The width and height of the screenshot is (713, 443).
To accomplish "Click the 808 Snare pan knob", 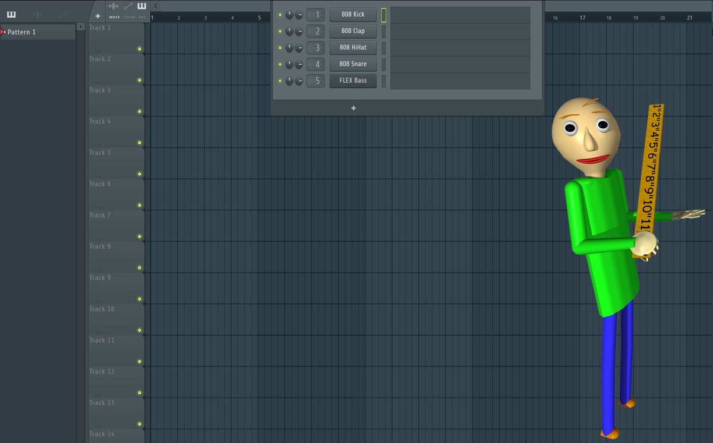I will pos(289,64).
